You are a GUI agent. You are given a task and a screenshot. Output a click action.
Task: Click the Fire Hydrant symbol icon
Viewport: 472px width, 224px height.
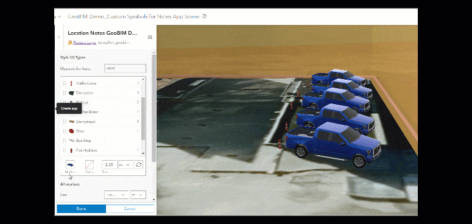(x=71, y=150)
